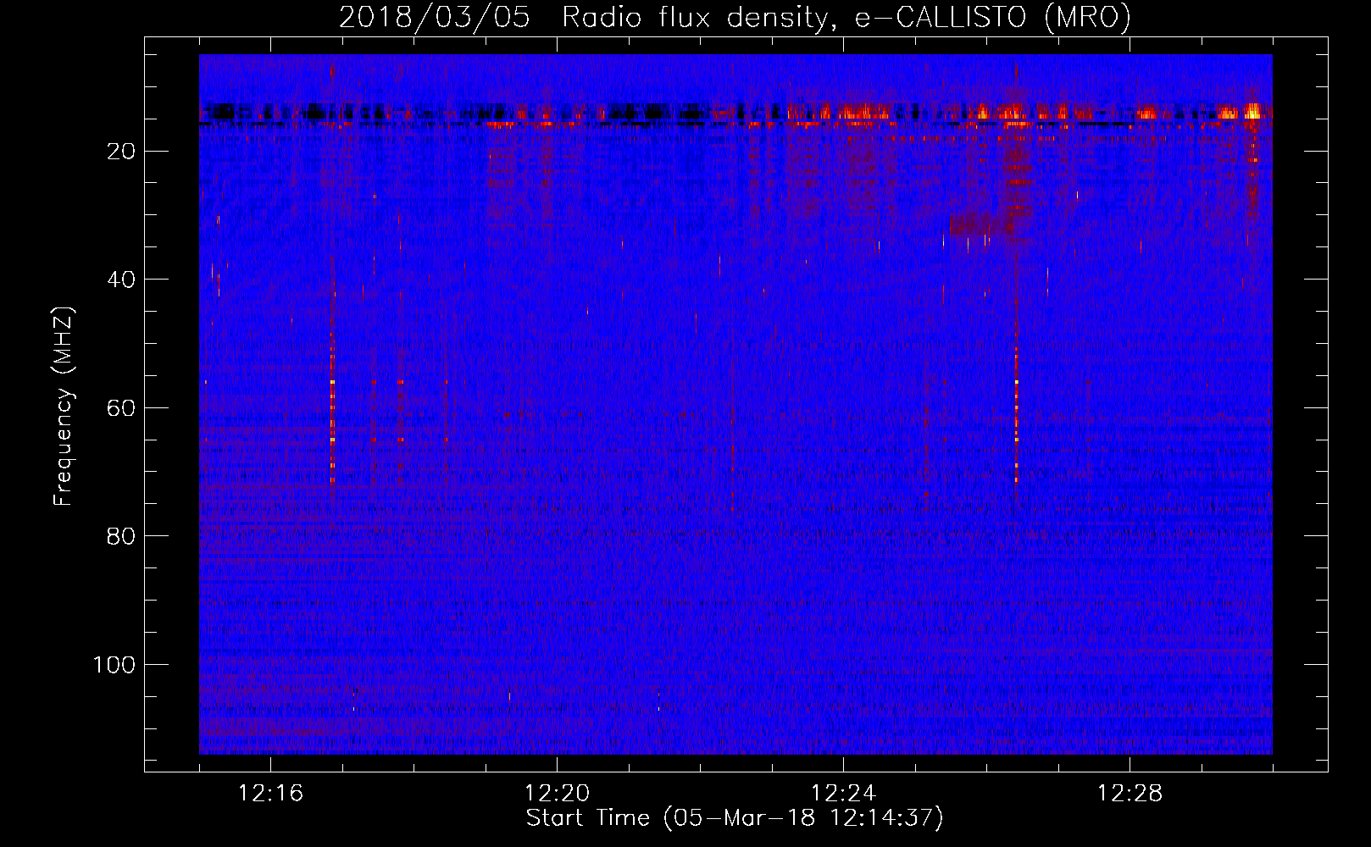Click the 80 MHz frequency tick label
This screenshot has width=1371, height=847.
coord(122,536)
